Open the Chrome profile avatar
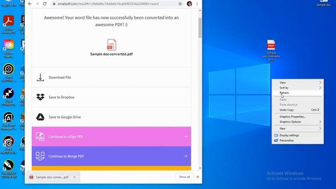 [190, 4]
